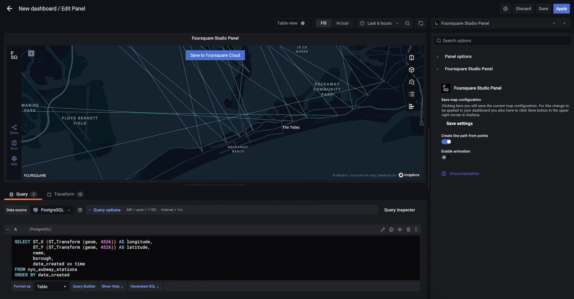Open visualization picker Foursquare Studio Panel

(x=495, y=23)
